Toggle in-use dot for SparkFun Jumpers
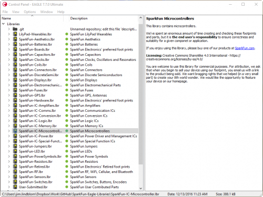Viewport: 263px width, 197px height. coord(67,146)
